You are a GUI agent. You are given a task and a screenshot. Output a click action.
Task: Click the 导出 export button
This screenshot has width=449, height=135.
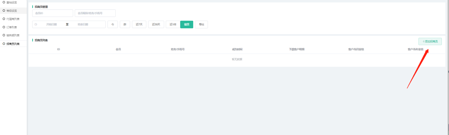tap(201, 24)
